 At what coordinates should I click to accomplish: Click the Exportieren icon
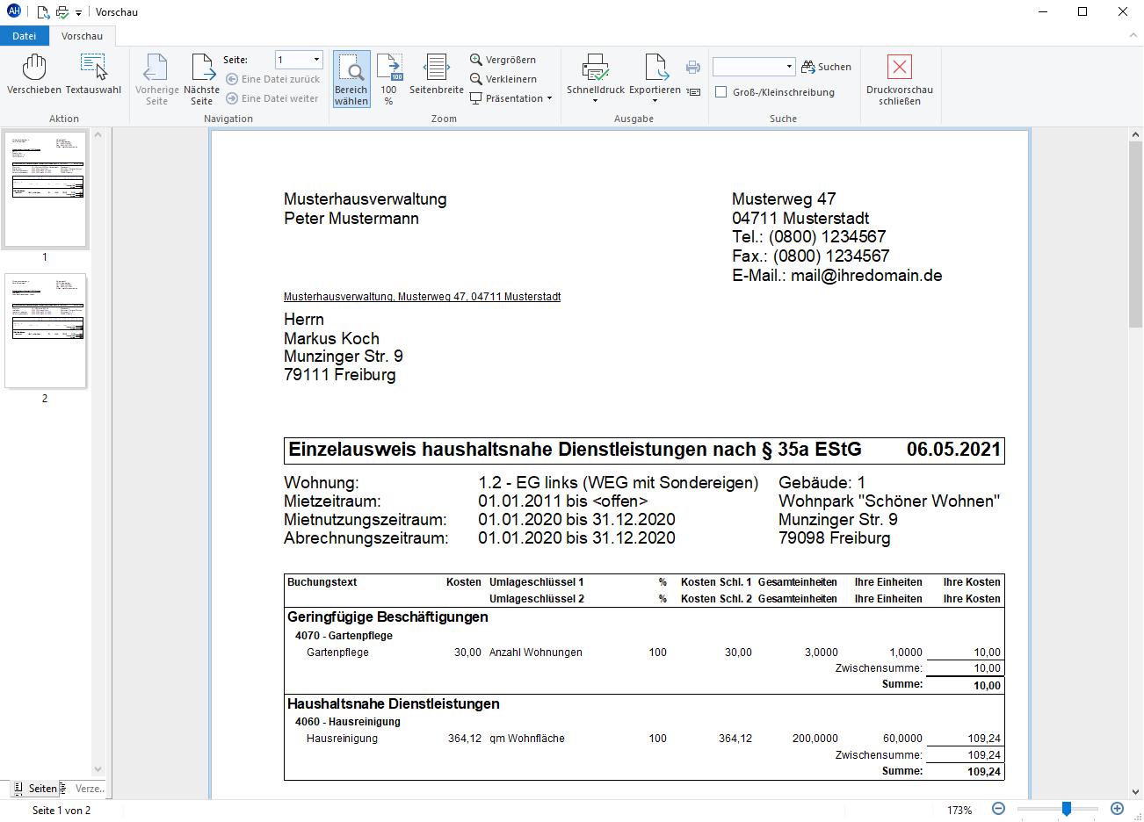pyautogui.click(x=655, y=68)
